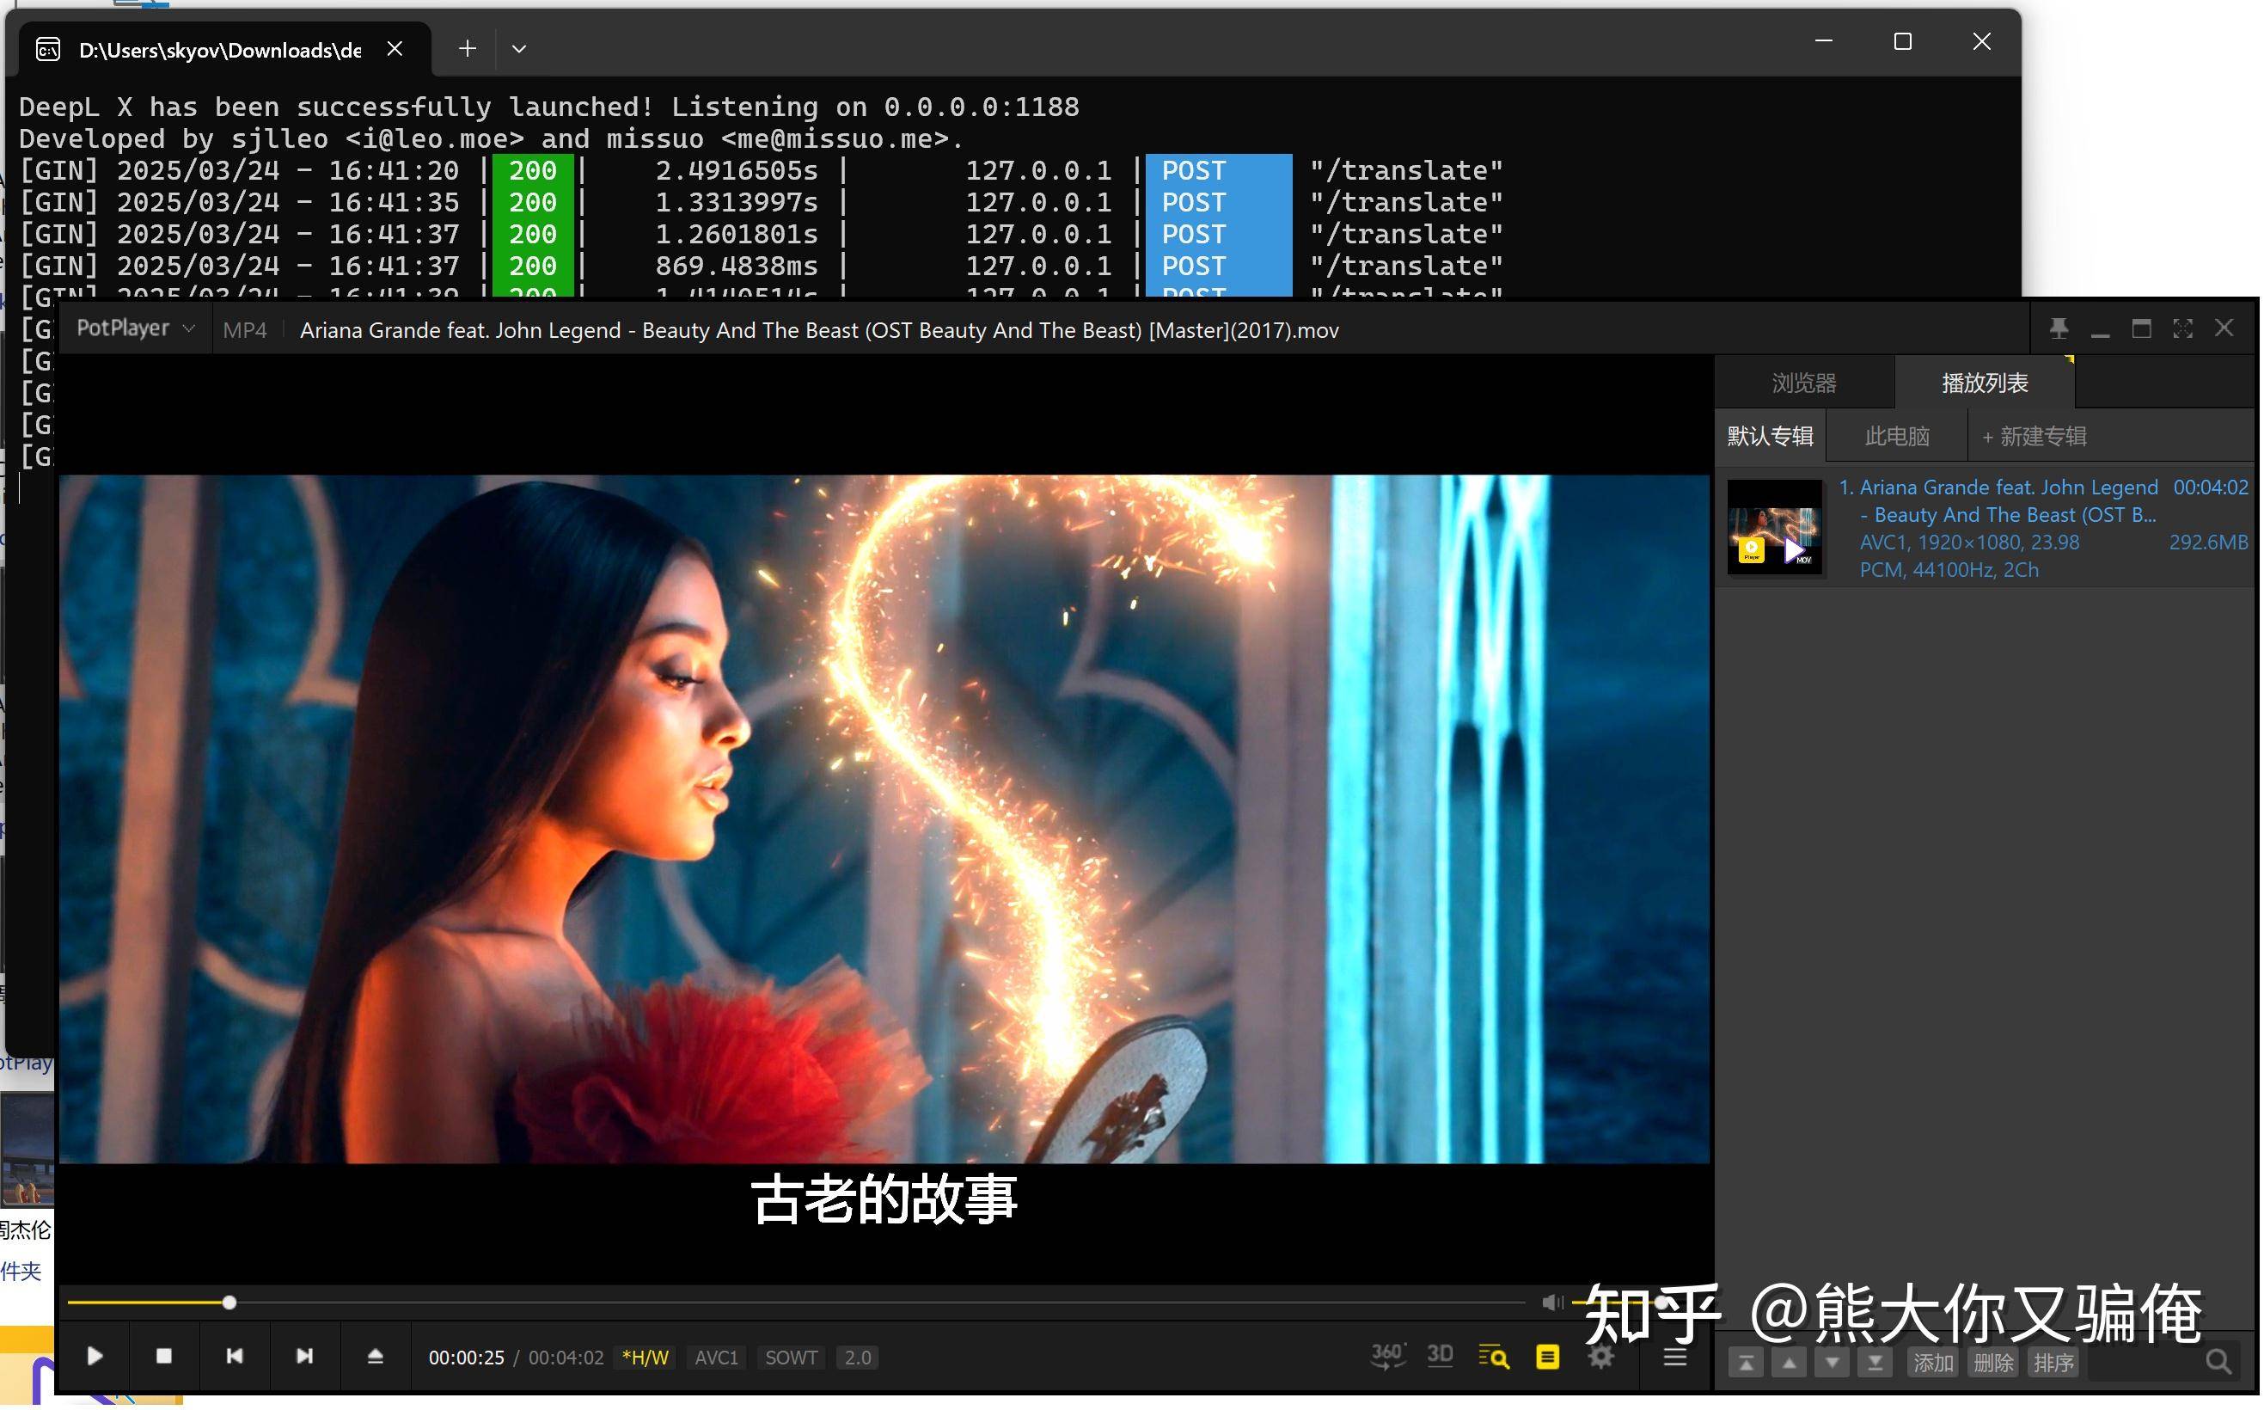
Task: Click the 添加 (add) playlist button
Action: point(1933,1364)
